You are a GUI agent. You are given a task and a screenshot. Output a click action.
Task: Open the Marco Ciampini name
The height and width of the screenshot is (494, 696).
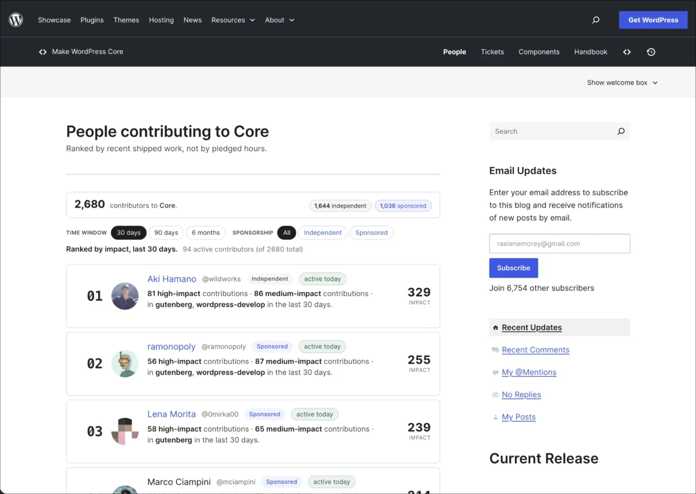(x=179, y=482)
